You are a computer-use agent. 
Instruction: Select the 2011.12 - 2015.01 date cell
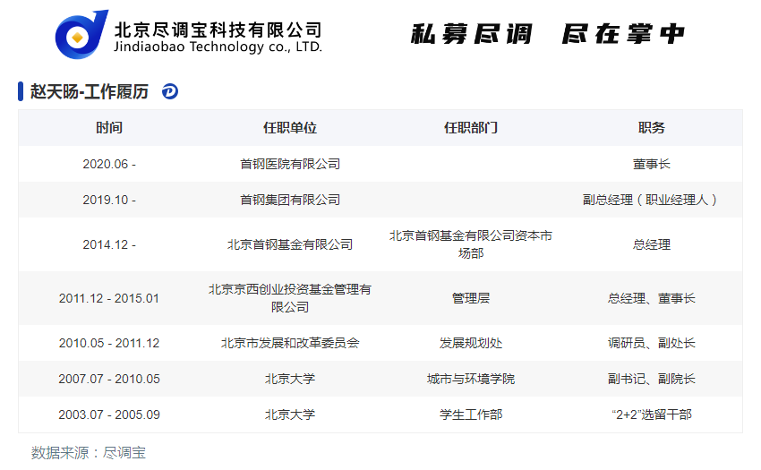109,298
